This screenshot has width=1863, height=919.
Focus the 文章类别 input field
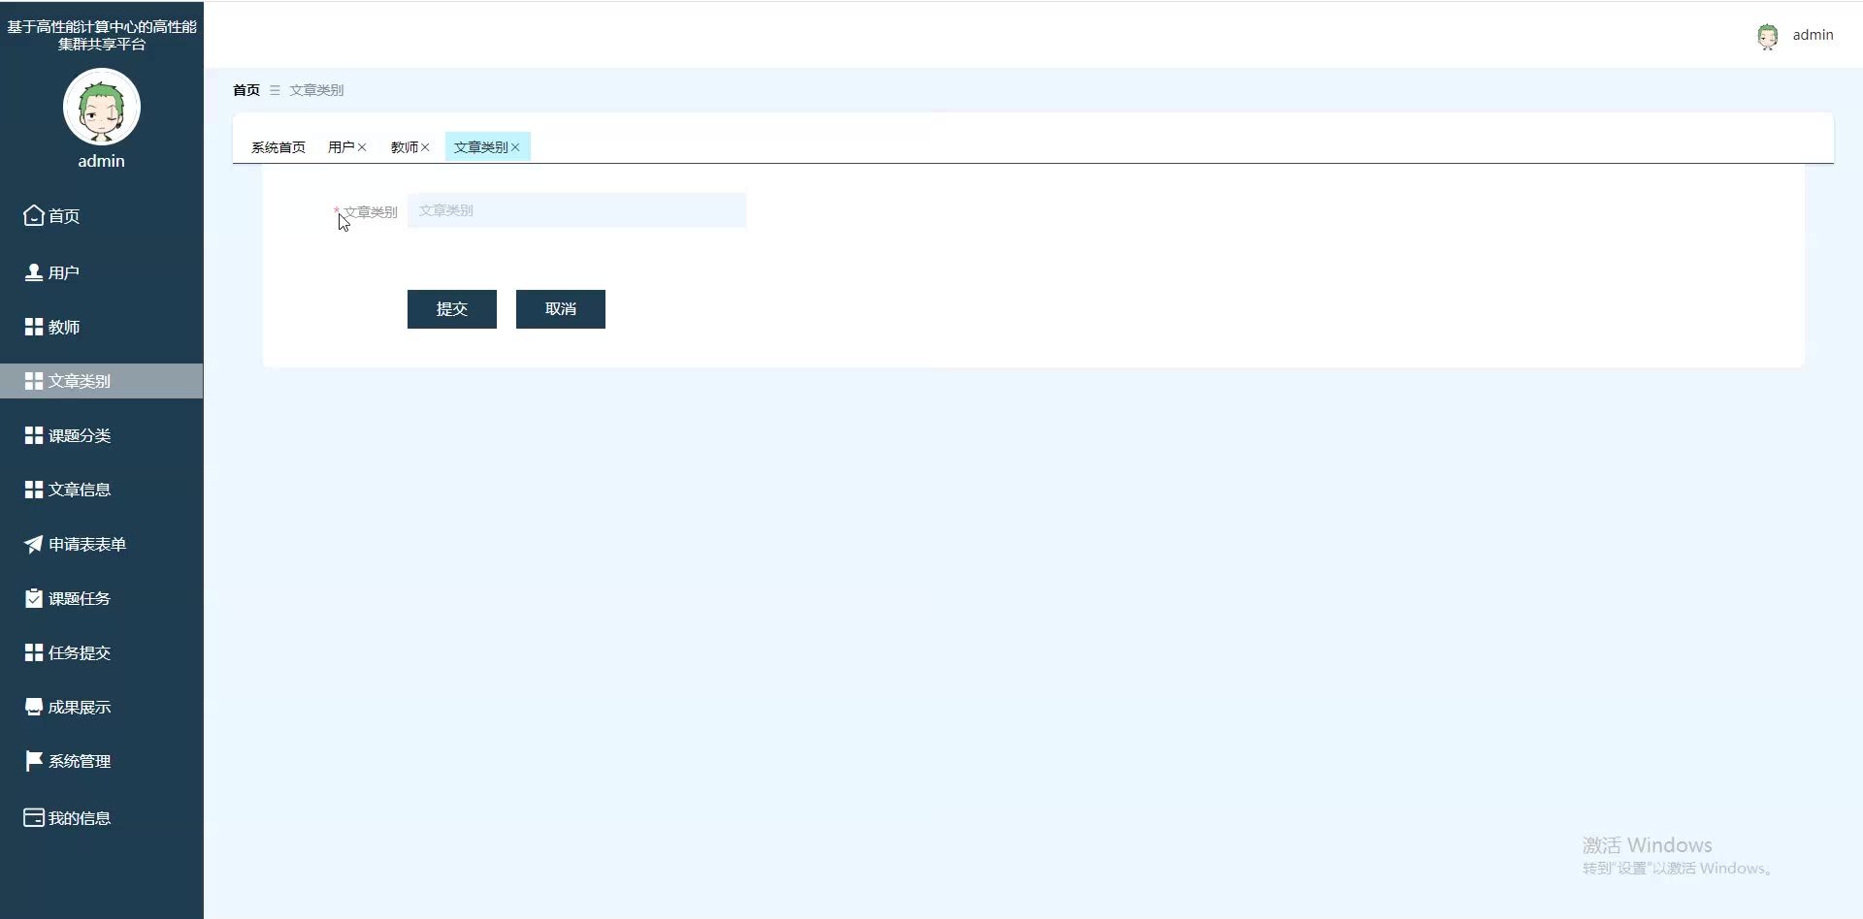click(x=577, y=210)
